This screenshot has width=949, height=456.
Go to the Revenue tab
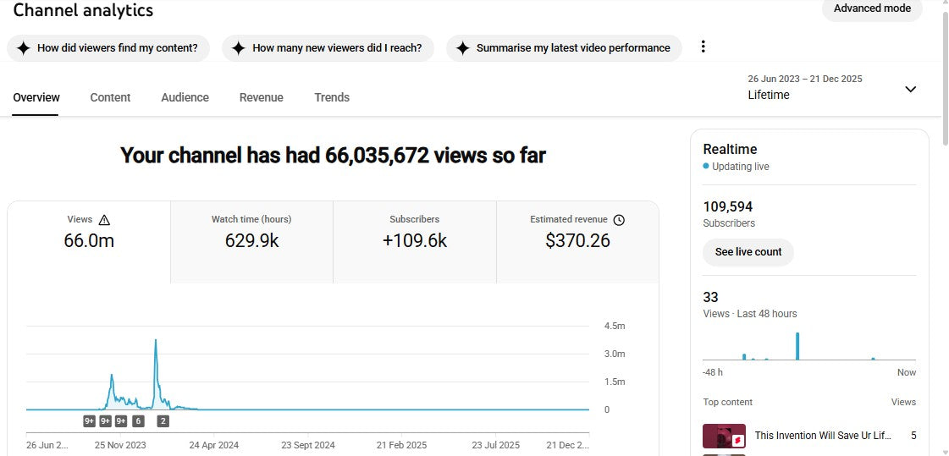(x=261, y=97)
